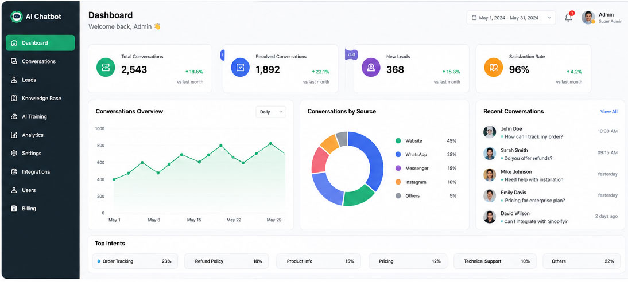Click the '2 days ago' timestamp

(x=606, y=216)
